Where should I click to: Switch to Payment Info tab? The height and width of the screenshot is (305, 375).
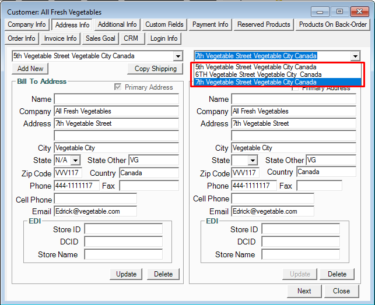(211, 24)
